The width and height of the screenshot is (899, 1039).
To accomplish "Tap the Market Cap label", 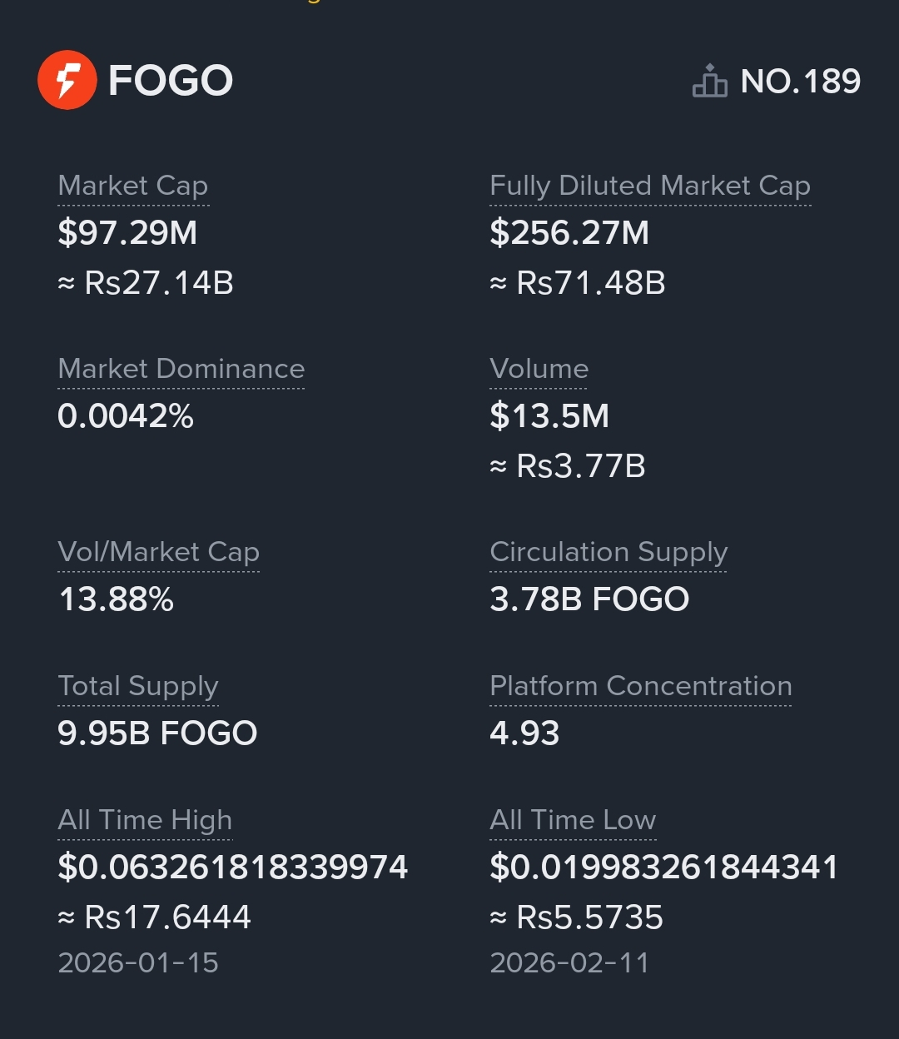I will tap(133, 186).
